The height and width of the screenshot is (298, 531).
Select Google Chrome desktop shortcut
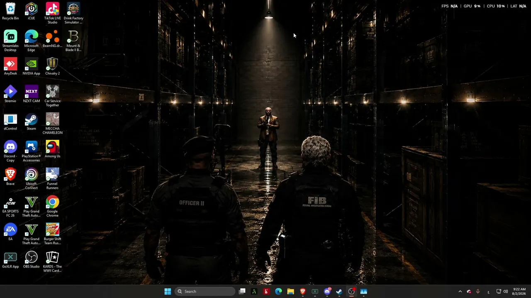(x=52, y=207)
